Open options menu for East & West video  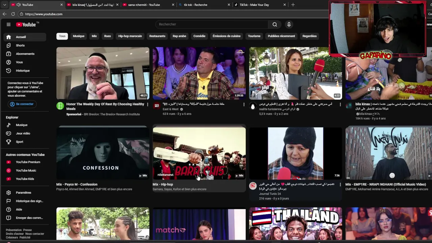tap(244, 105)
